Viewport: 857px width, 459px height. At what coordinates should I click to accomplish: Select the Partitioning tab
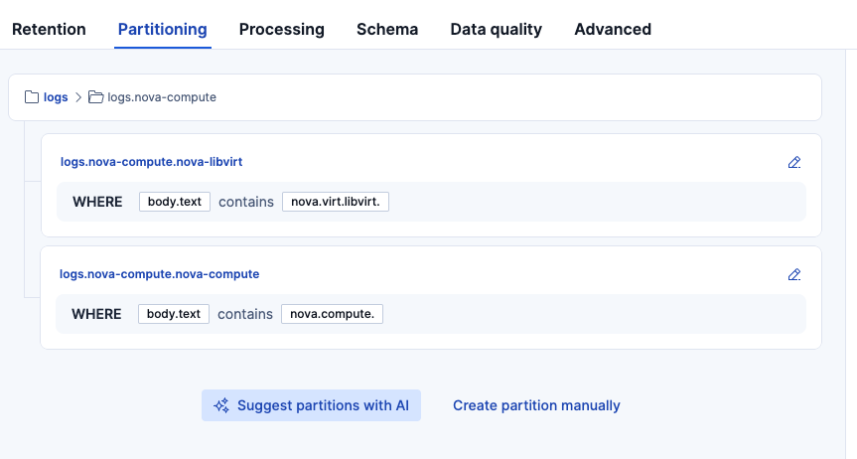point(163,29)
